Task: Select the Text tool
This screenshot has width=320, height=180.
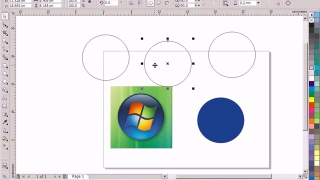Action: tap(4, 98)
